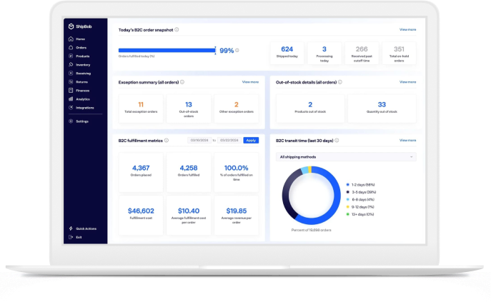Viewport: 491px width, 302px height.
Task: Open Orders via its sidebar icon
Action: (x=71, y=48)
